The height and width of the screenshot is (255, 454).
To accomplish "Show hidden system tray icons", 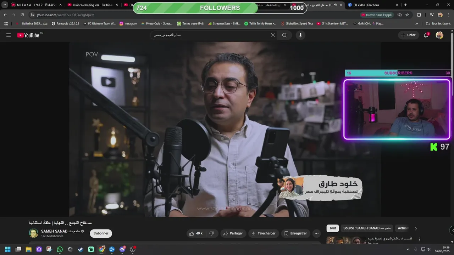I will (408, 249).
